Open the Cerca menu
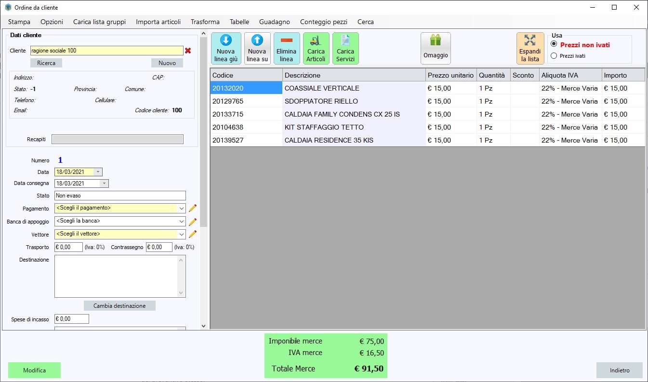This screenshot has width=648, height=382. (x=366, y=22)
